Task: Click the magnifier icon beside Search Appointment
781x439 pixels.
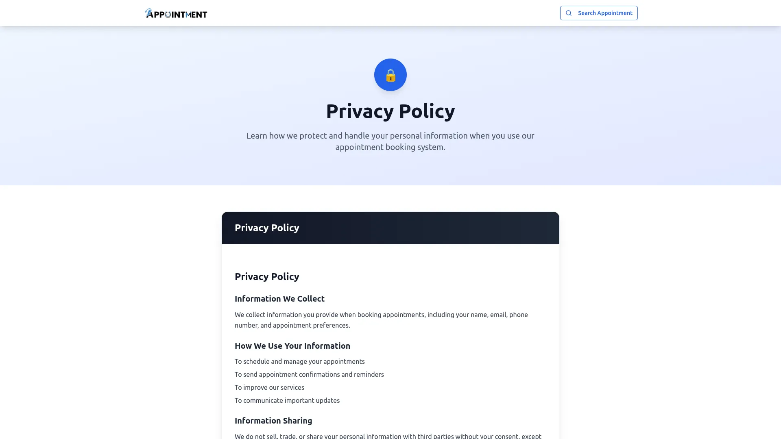Action: coord(569,13)
